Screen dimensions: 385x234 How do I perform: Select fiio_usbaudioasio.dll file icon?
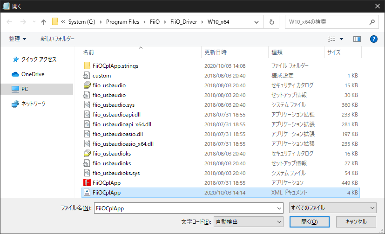[87, 134]
